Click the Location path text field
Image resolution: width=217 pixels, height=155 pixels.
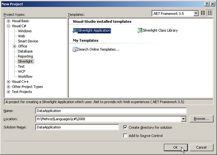(x=109, y=119)
